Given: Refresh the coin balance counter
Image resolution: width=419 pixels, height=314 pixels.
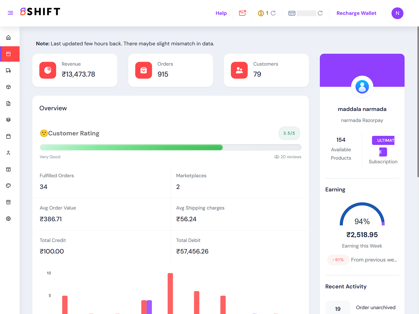Looking at the screenshot, I should (x=273, y=13).
